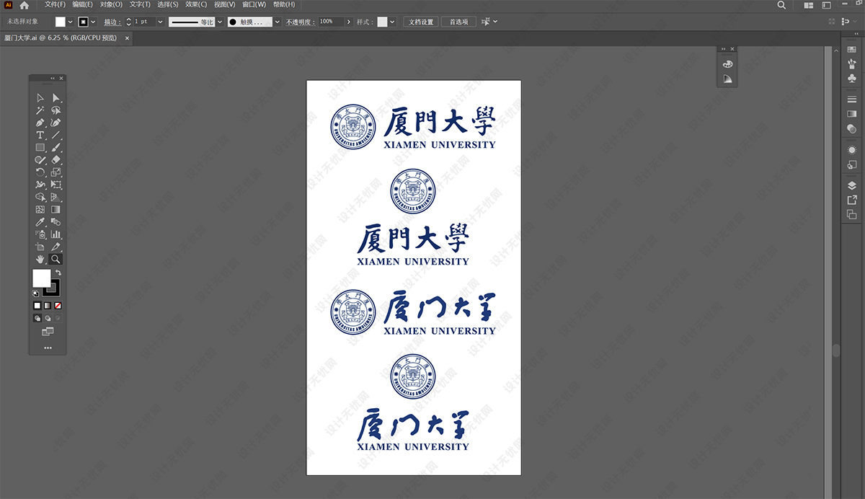Viewport: 865px width, 499px height.
Task: Click the Fill color box in toolbar
Action: (41, 278)
